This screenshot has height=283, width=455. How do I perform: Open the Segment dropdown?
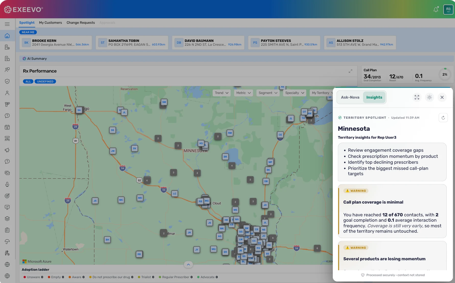pos(268,93)
